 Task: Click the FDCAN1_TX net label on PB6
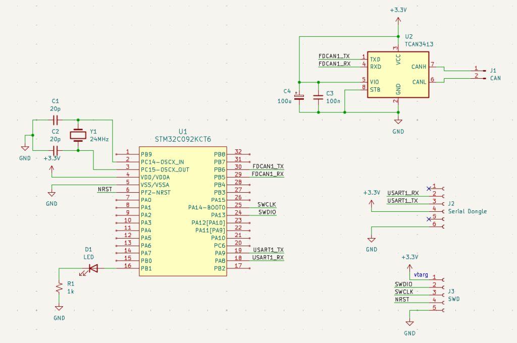pos(268,166)
